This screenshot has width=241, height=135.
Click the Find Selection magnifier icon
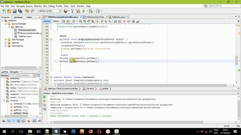(x=81, y=21)
